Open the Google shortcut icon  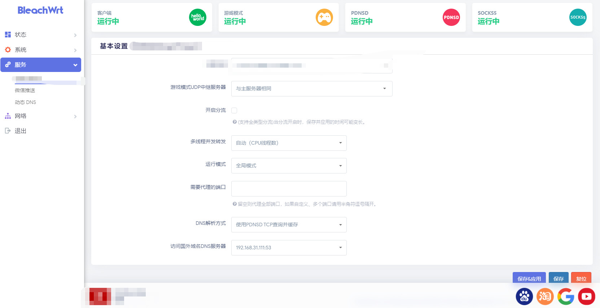coord(566,296)
